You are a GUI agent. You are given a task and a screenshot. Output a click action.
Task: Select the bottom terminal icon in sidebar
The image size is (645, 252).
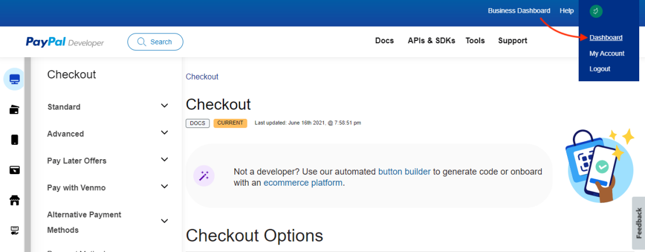[14, 230]
